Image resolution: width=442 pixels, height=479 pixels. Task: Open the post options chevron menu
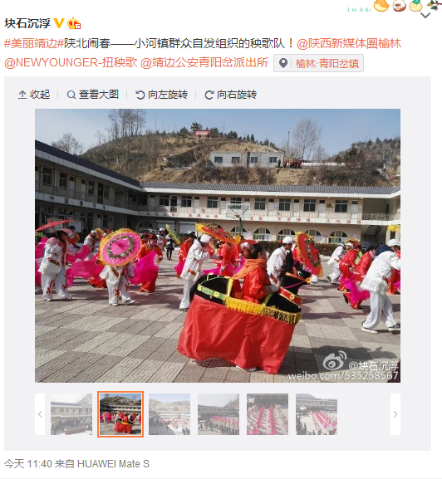425,15
